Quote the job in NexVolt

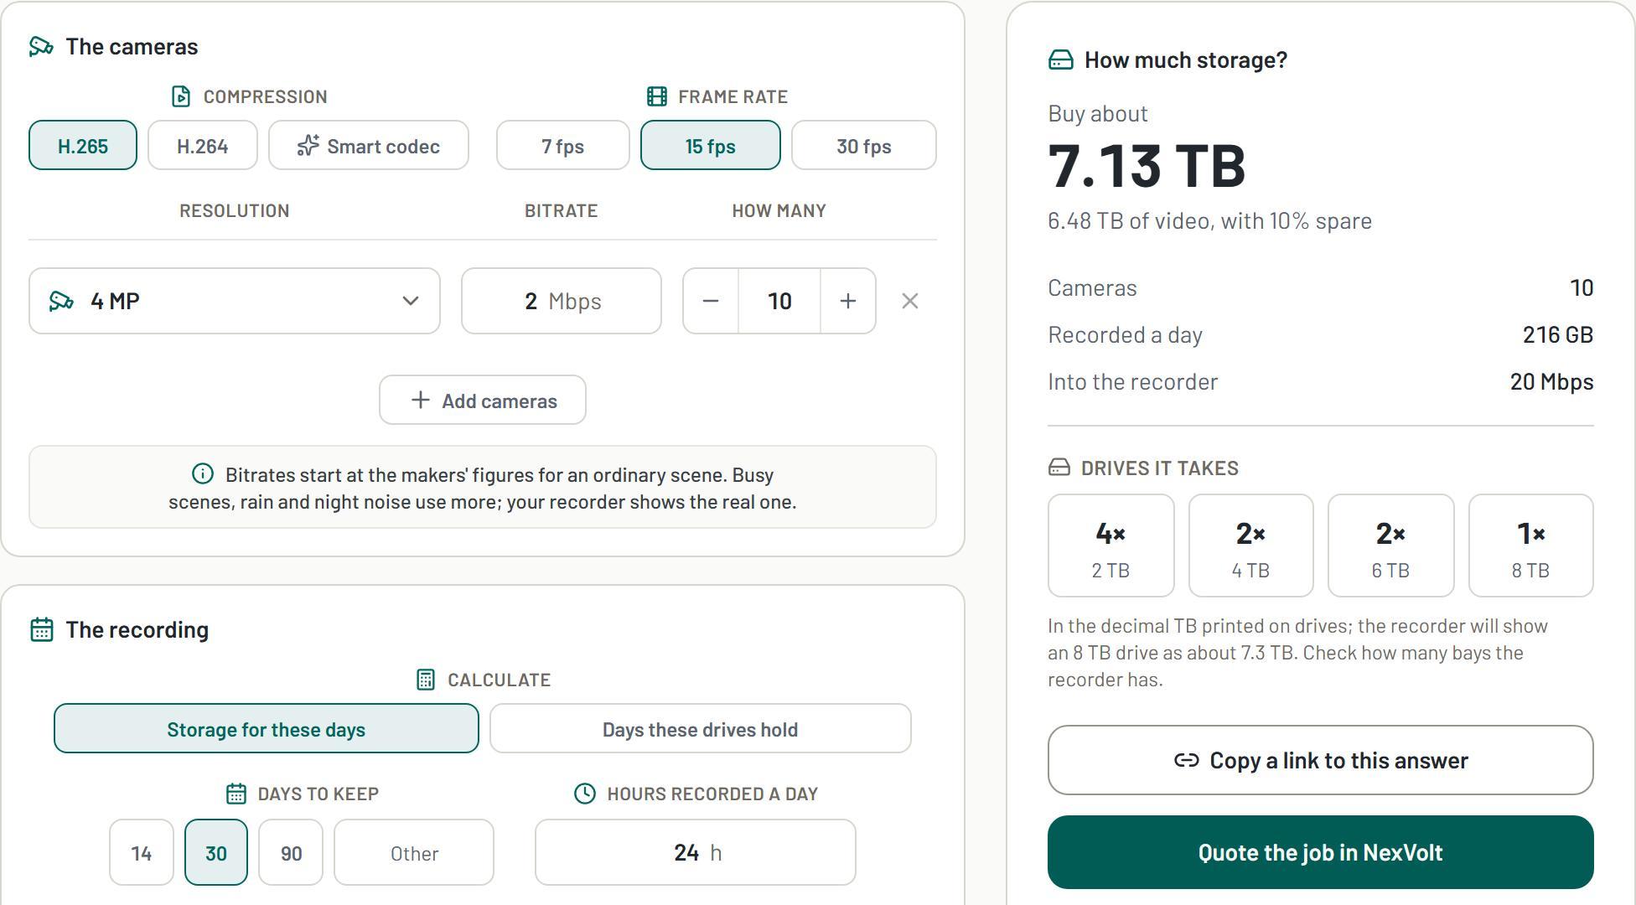(x=1321, y=852)
